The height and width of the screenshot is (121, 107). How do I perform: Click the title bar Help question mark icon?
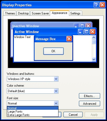[96, 5]
